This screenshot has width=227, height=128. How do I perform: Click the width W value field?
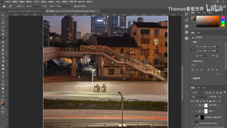[x=203, y=47]
